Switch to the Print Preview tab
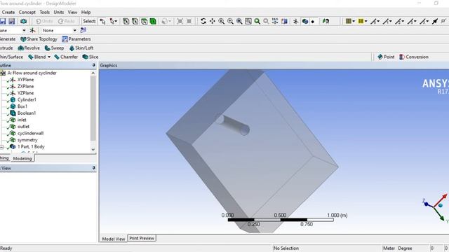449x252 pixels. point(142,238)
